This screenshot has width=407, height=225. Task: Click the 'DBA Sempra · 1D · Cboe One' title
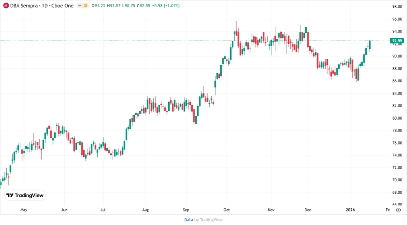click(42, 6)
